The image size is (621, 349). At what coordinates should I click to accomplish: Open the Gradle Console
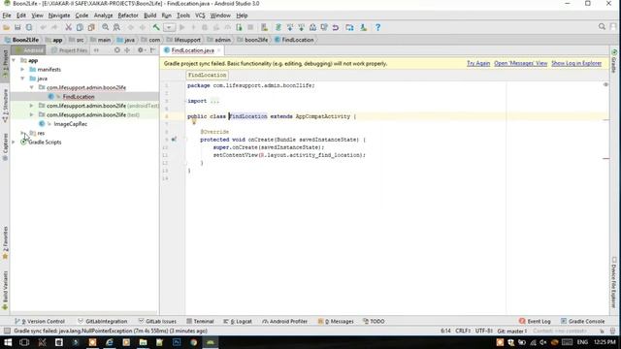(x=582, y=321)
